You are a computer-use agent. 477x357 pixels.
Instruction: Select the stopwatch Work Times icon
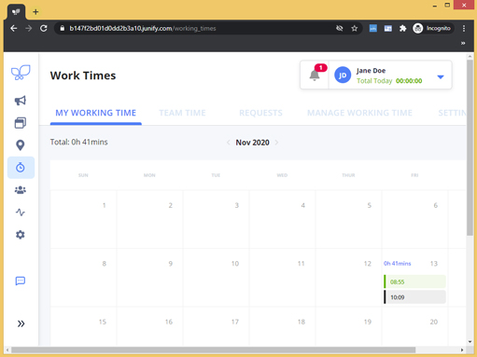[21, 168]
